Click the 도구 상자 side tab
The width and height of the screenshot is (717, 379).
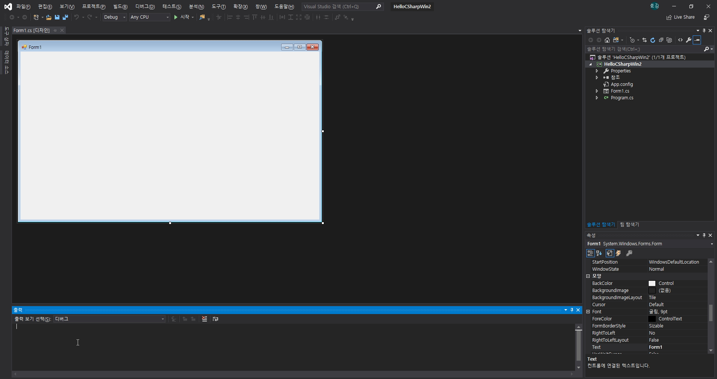[6, 36]
